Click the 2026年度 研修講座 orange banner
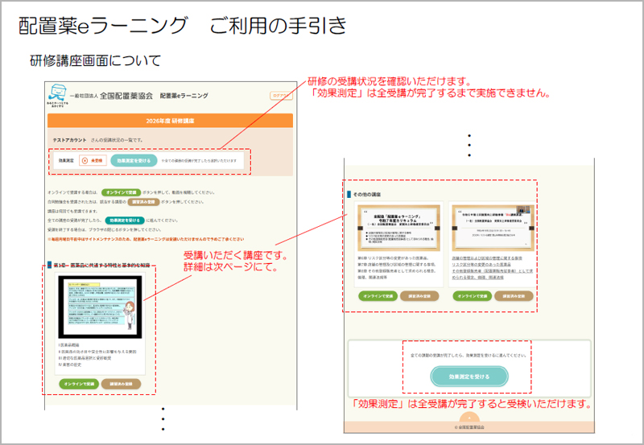Screen dimensions: 644x445 point(169,121)
